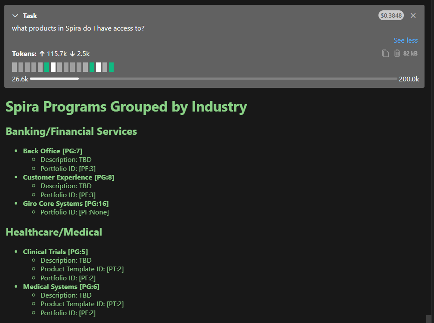Click the Task title label
The width and height of the screenshot is (434, 323).
tap(30, 16)
